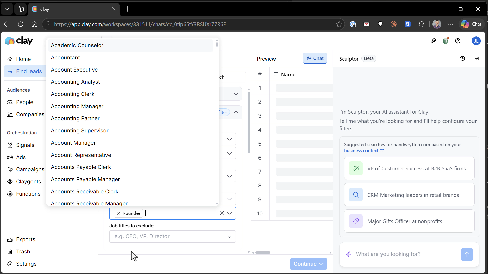Select Accounting Analyst option
Viewport: 488px width, 274px height.
131,82
